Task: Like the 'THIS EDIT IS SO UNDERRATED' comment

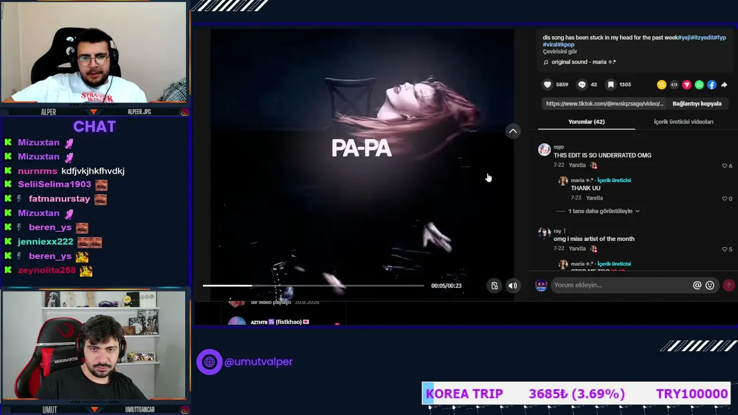Action: (x=725, y=166)
